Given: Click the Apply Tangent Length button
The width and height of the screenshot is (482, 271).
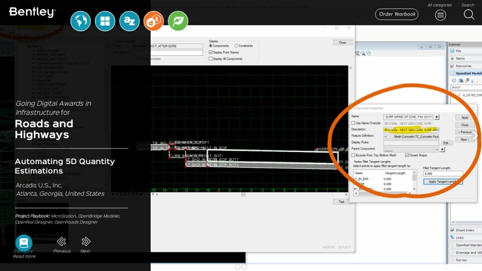Looking at the screenshot, I should click(443, 182).
